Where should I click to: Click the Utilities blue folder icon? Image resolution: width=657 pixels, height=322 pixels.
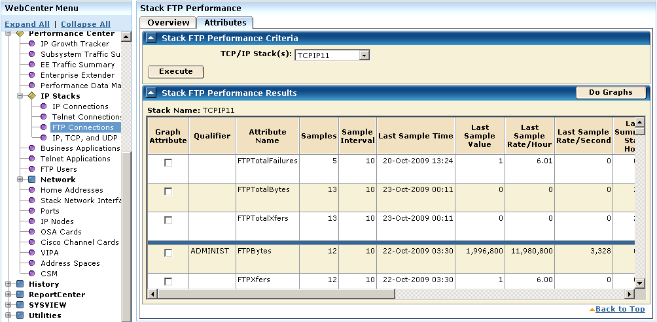(20, 315)
